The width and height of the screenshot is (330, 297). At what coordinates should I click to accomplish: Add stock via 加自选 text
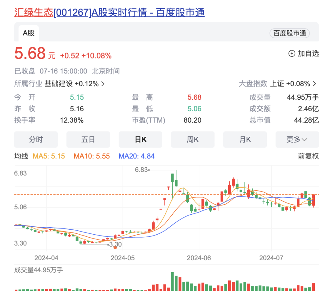tap(308, 54)
